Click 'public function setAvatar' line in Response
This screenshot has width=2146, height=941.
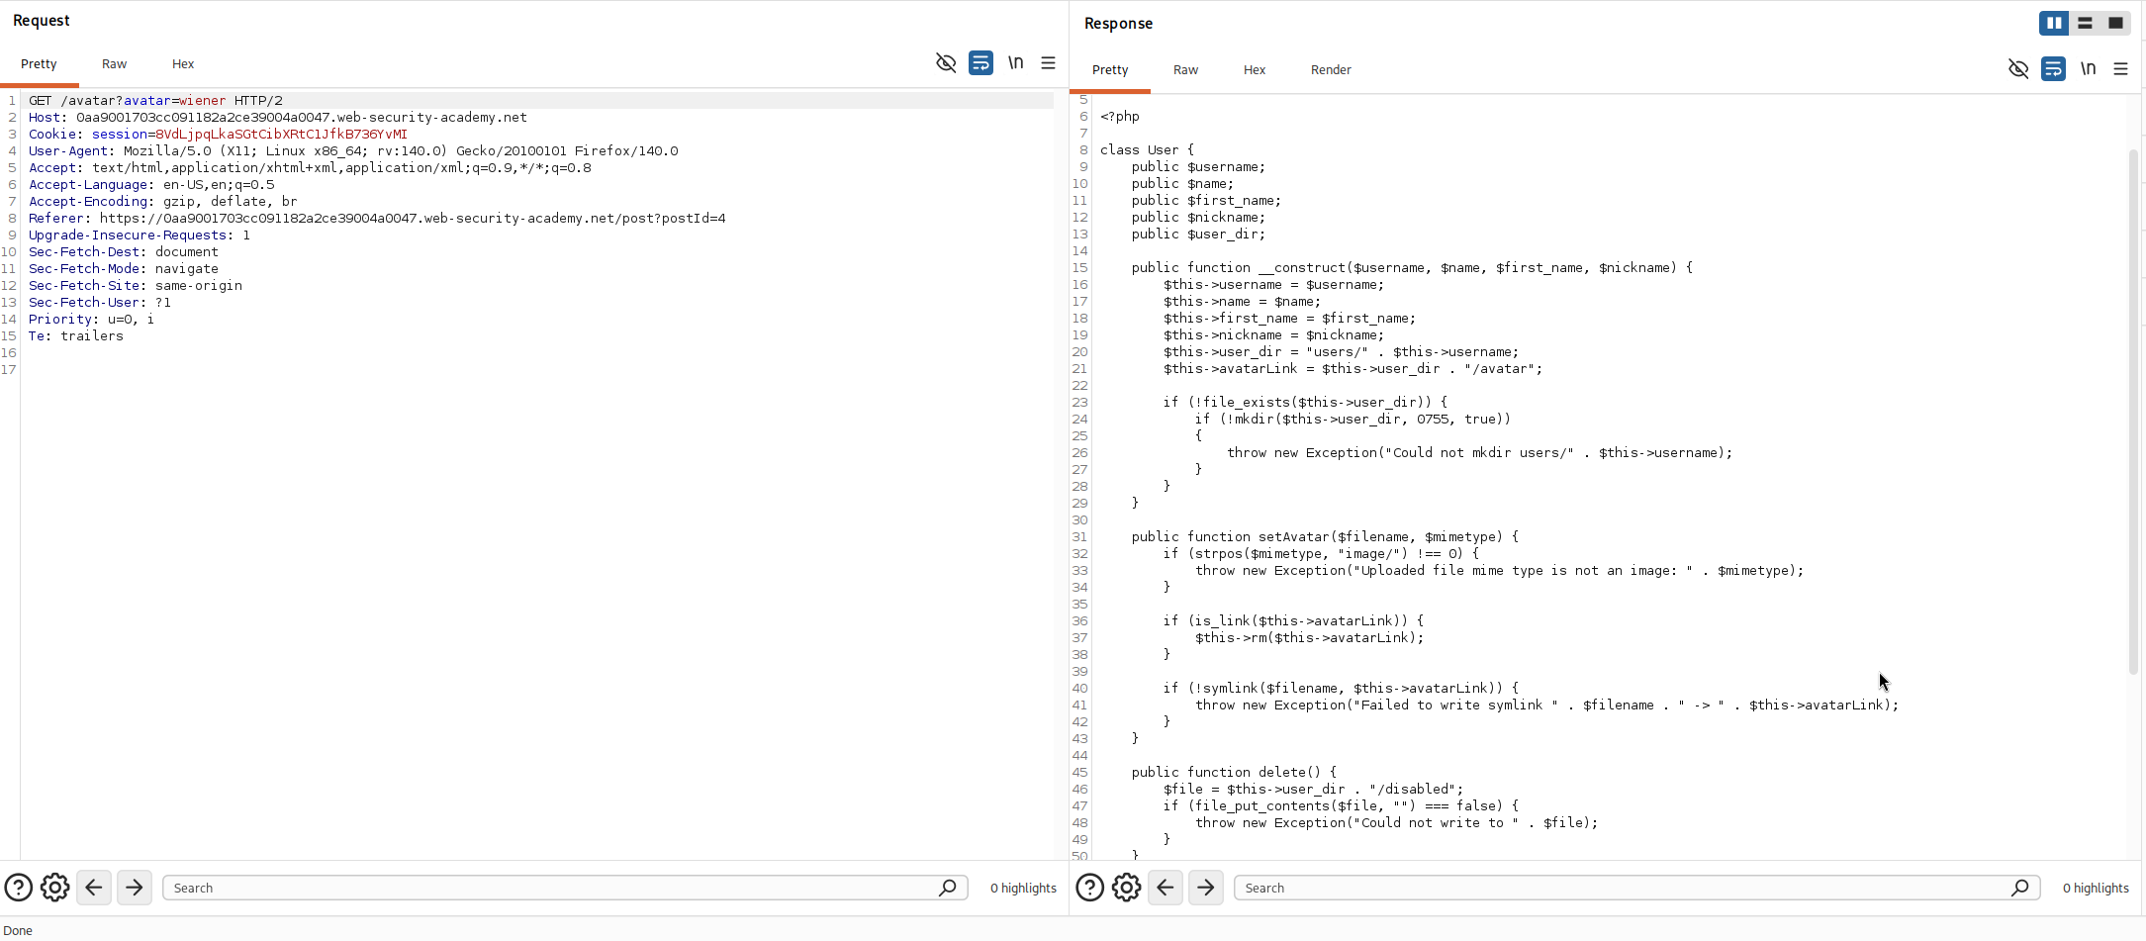coord(1325,537)
